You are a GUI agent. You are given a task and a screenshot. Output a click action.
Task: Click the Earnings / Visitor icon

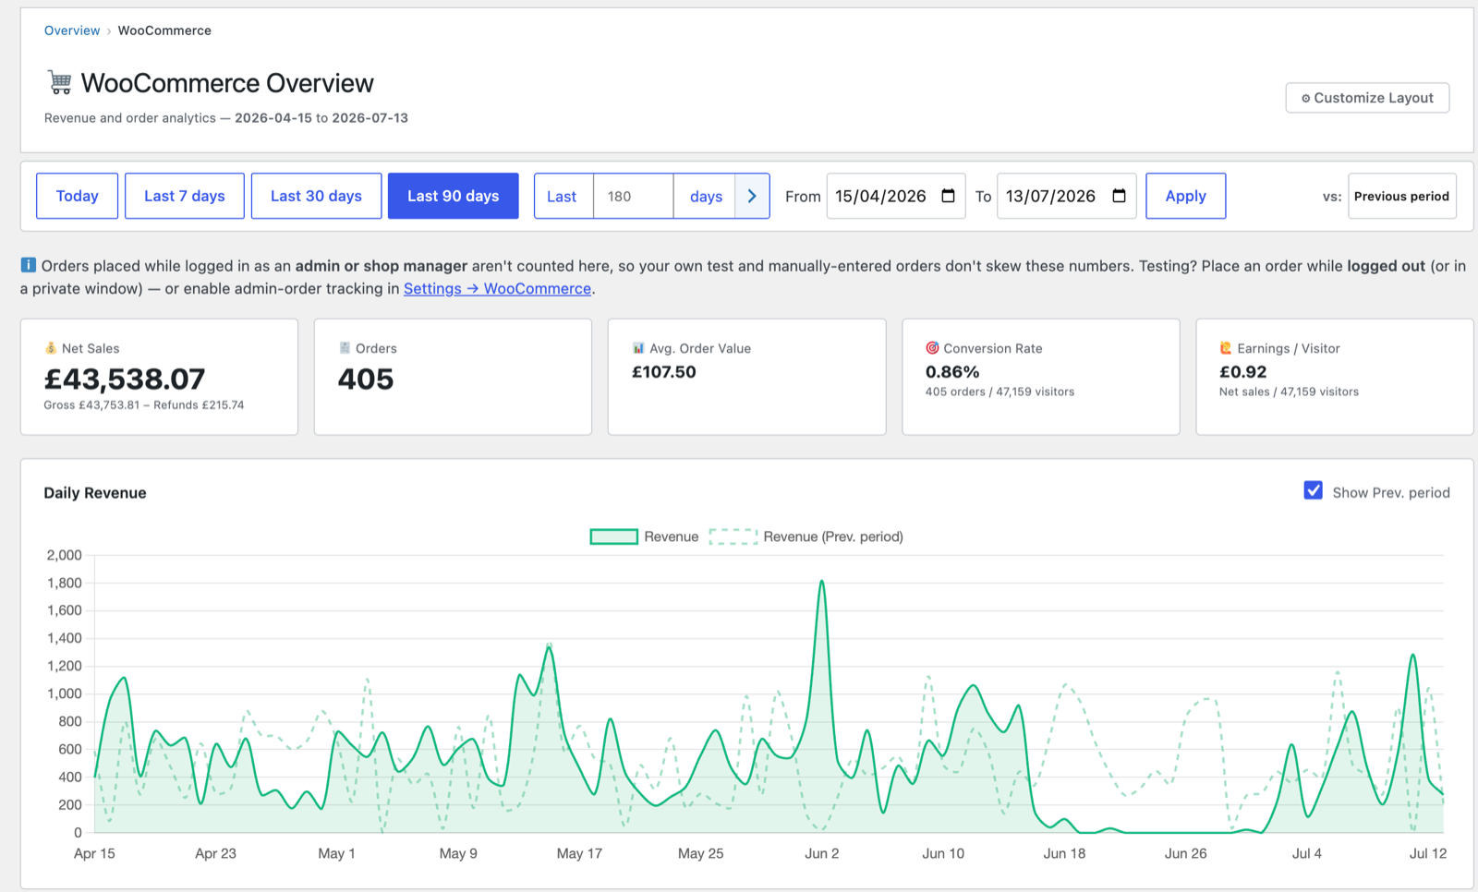click(x=1226, y=348)
